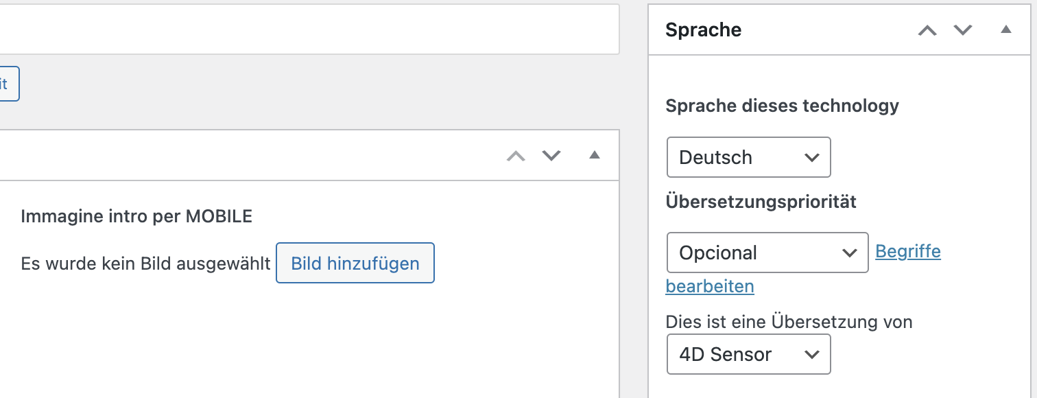Collapse the Sprache panel with triangle toggle
Screen dimensions: 1037x398
pos(1006,30)
